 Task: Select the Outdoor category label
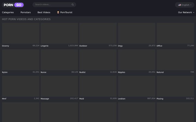point(83,46)
